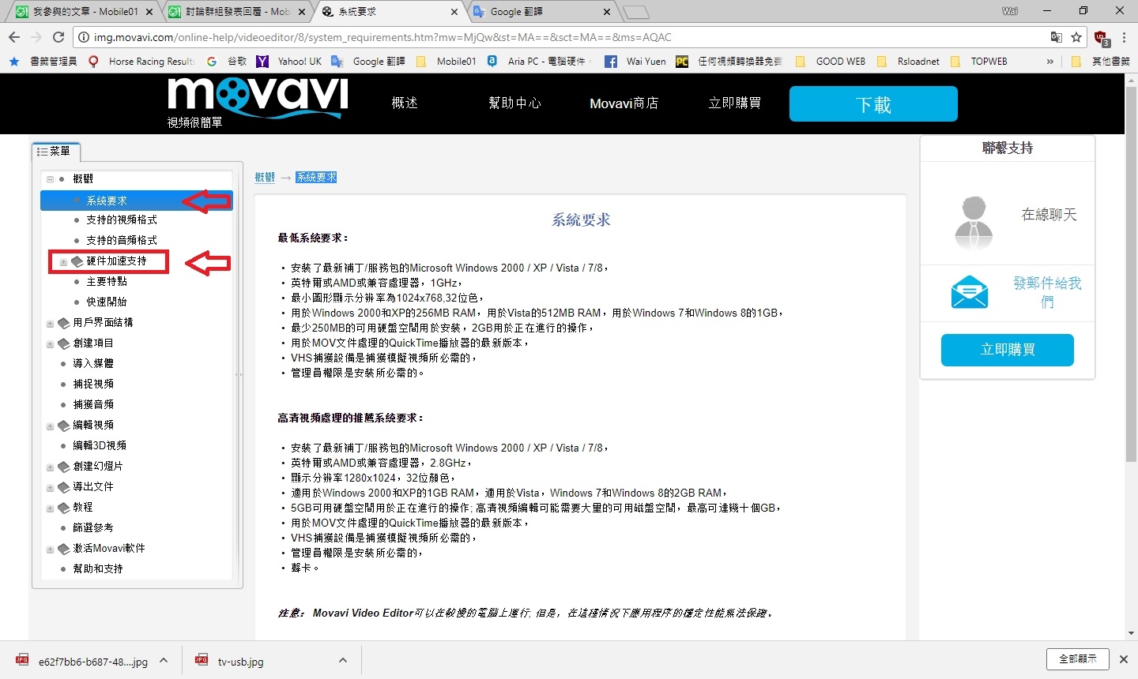The image size is (1138, 679).
Task: Open the uBlock extension icon
Action: click(x=1102, y=38)
